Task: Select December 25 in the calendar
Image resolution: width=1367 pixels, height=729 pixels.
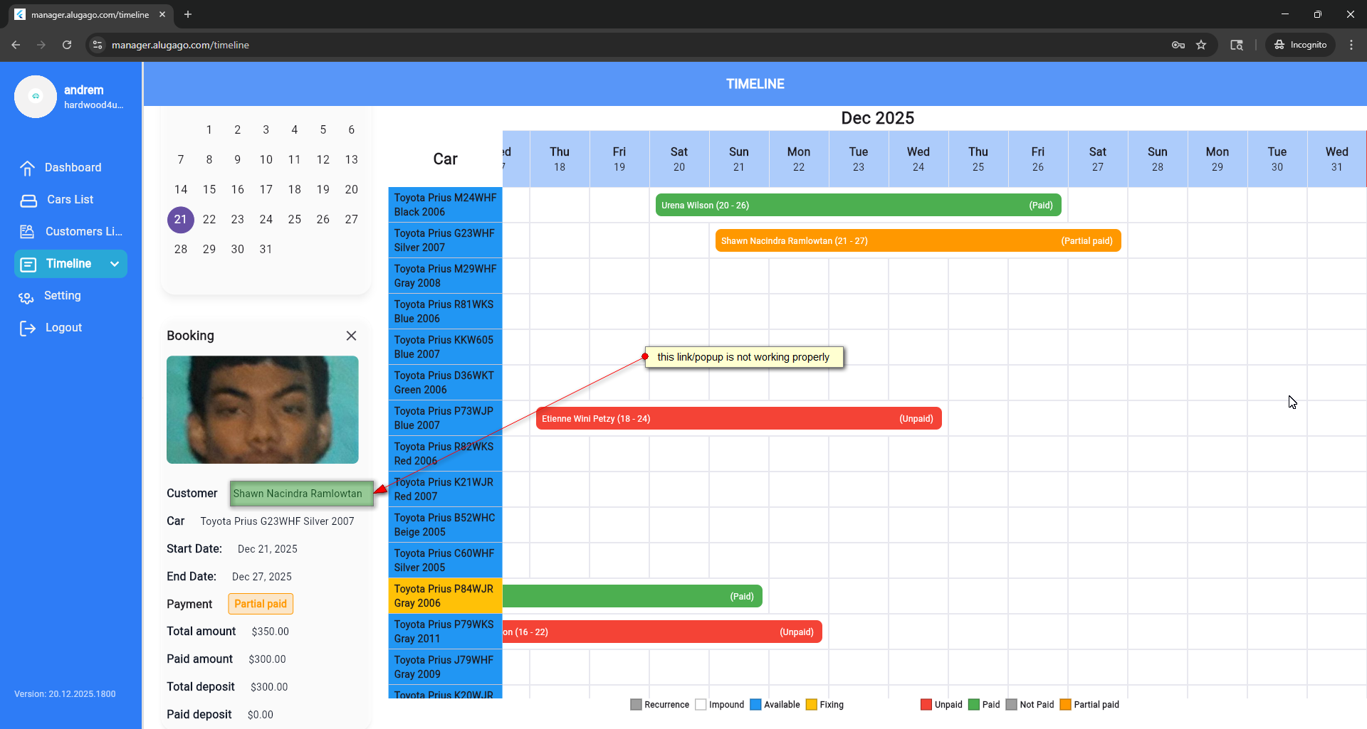Action: tap(294, 219)
